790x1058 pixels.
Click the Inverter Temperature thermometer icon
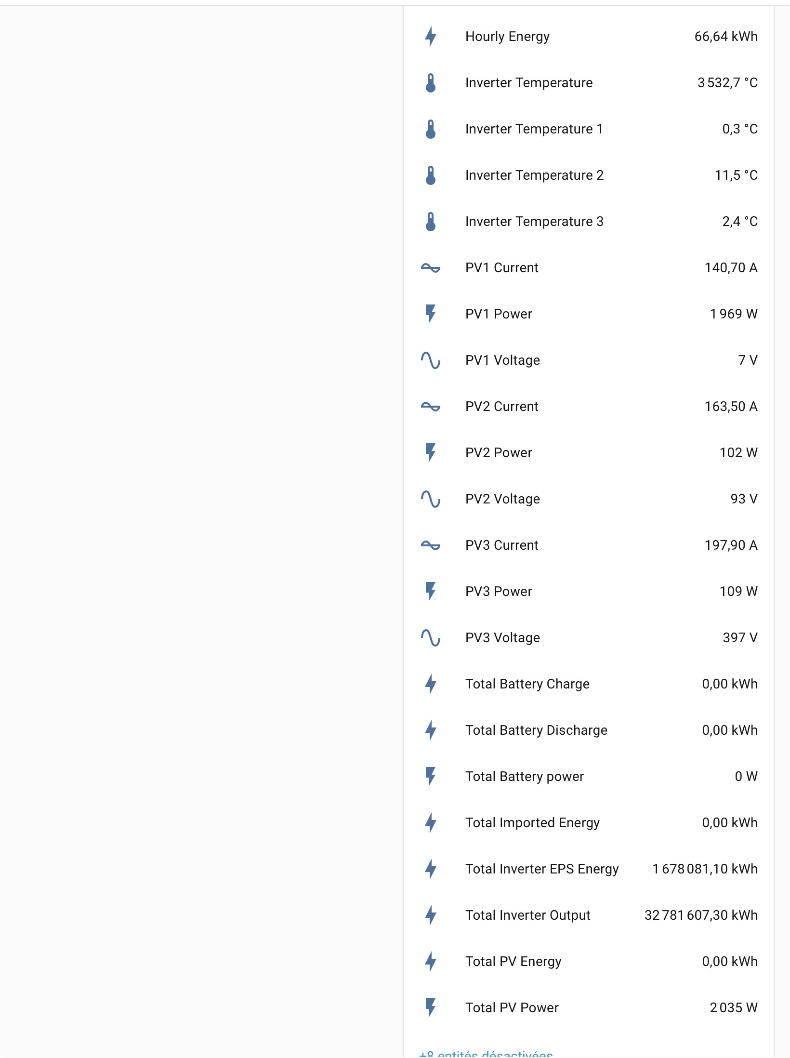point(431,83)
